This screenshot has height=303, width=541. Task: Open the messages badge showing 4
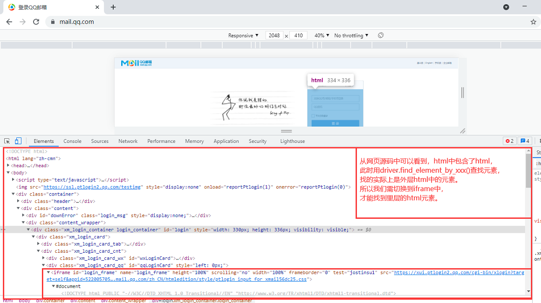click(525, 141)
